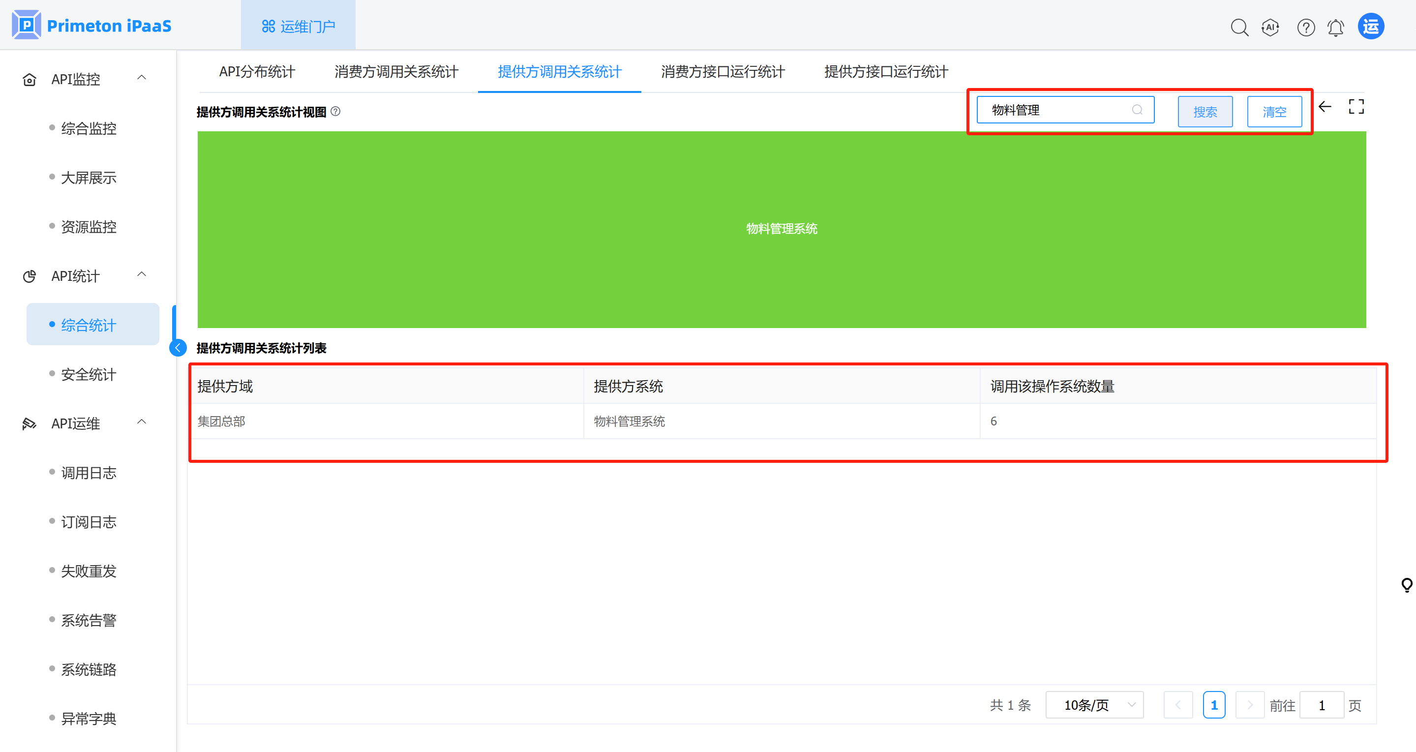Open the AI assistant icon
1416x752 pixels.
(1270, 28)
